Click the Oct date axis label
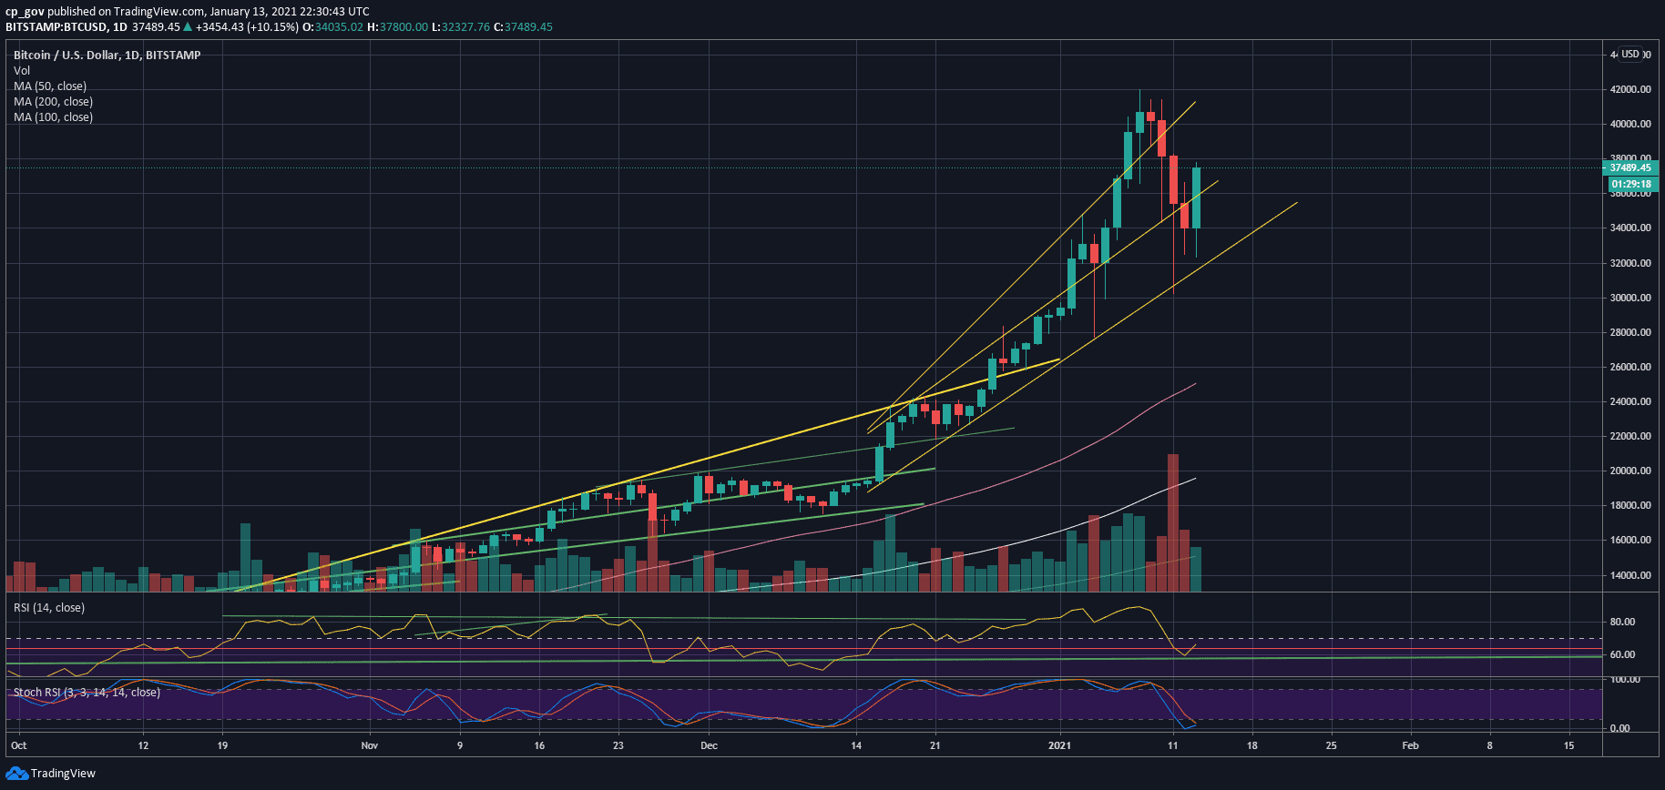The image size is (1665, 790). pyautogui.click(x=18, y=745)
